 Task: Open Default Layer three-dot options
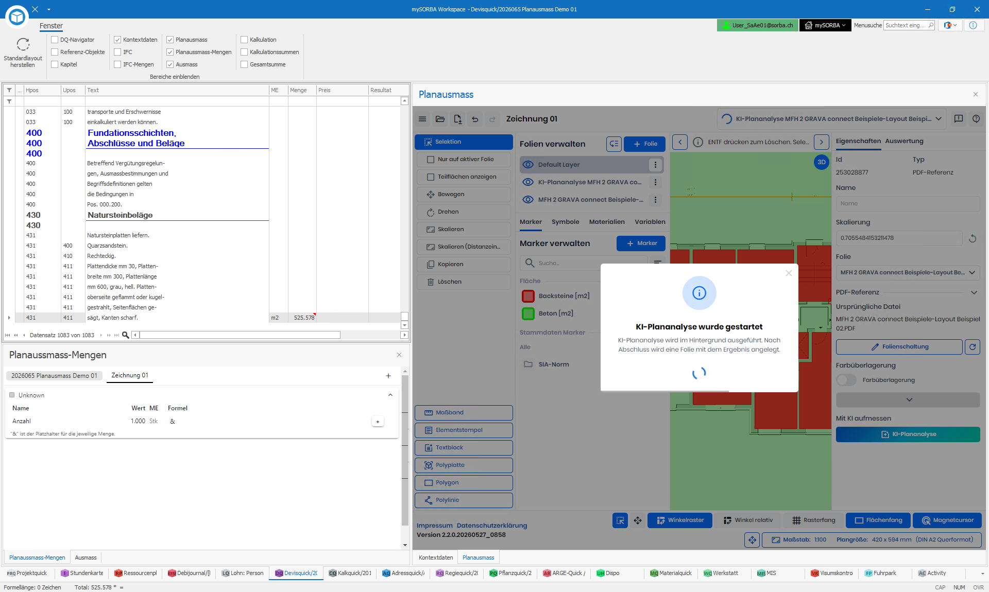pos(655,165)
